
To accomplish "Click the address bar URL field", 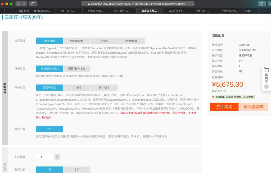I will [138, 4].
